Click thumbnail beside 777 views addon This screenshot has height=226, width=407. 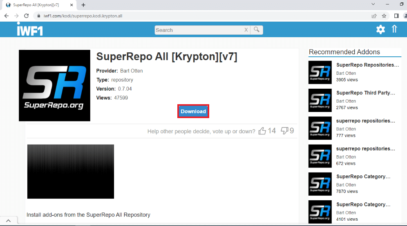tap(320, 128)
